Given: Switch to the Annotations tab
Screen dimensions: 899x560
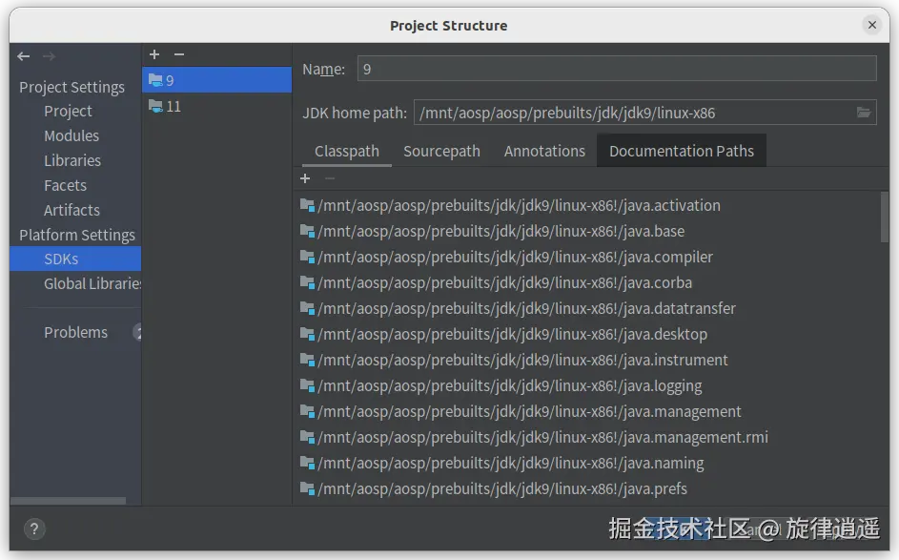Looking at the screenshot, I should pos(544,151).
